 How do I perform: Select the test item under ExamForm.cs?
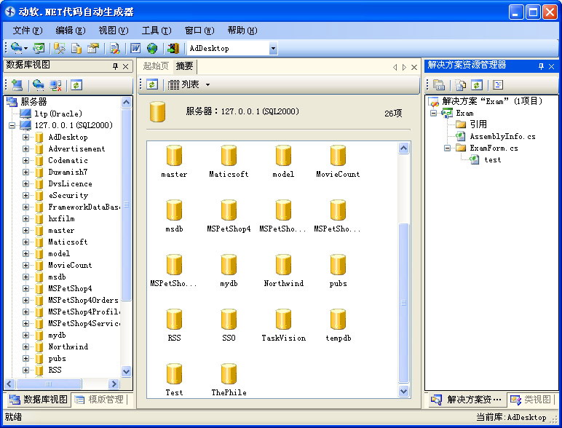[x=492, y=160]
